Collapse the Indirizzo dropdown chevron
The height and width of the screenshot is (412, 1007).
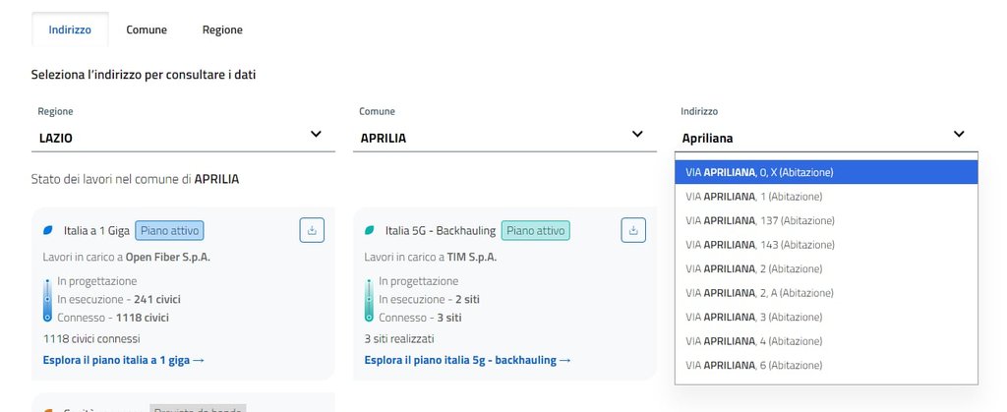tap(959, 134)
